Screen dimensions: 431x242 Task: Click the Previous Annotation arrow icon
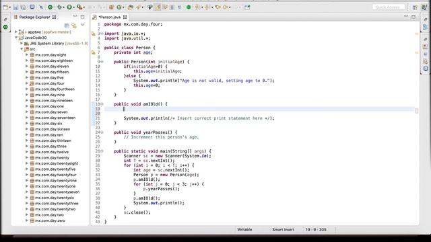(x=207, y=7)
